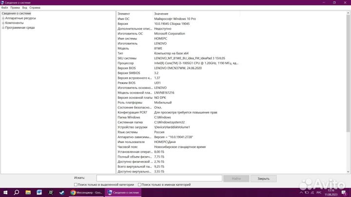Check Поиск только в именах категорий

click(139, 185)
